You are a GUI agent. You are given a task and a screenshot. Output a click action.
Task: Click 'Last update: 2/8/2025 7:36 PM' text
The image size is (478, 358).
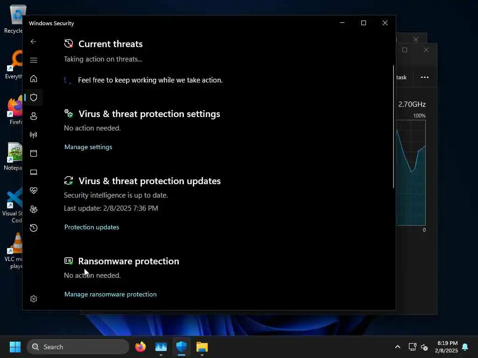click(x=111, y=208)
